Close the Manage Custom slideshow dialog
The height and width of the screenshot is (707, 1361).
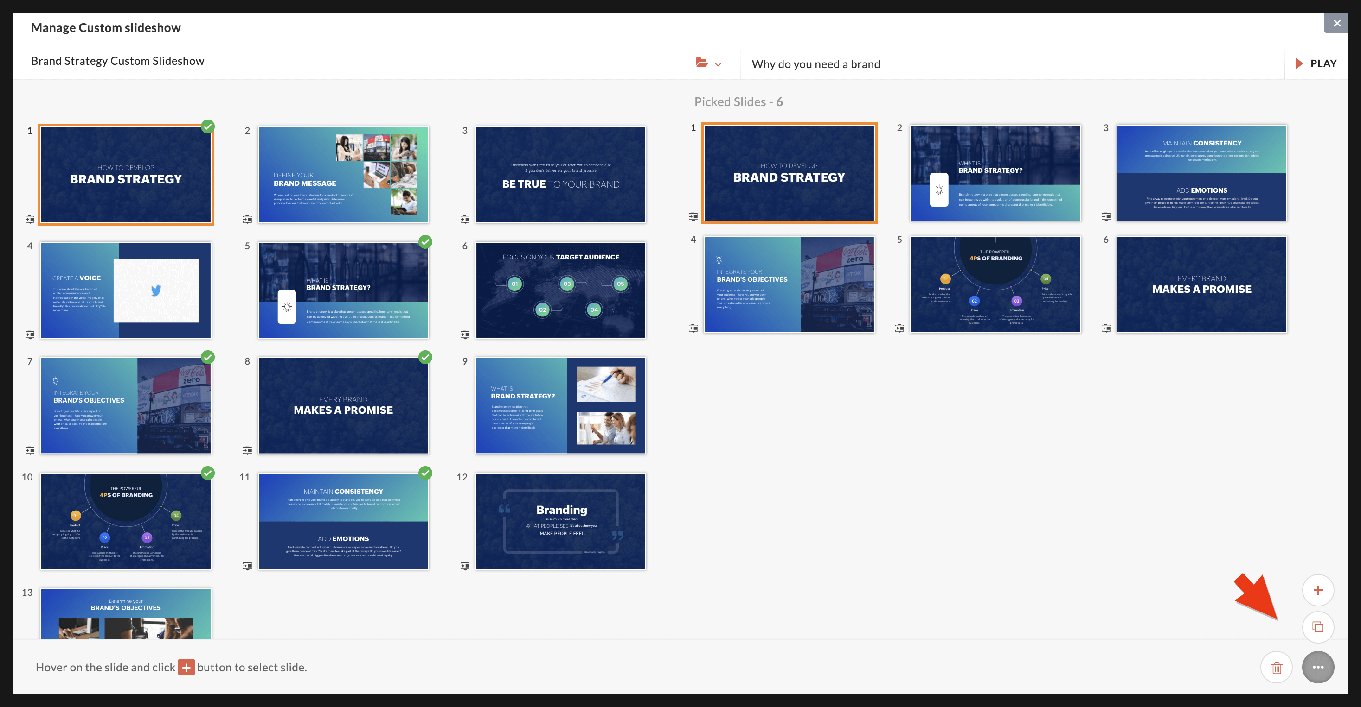(x=1337, y=23)
